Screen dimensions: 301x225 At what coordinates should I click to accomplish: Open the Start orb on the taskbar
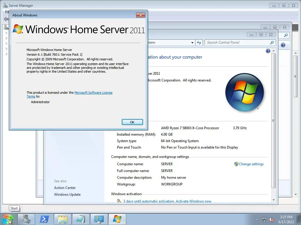tap(8, 219)
